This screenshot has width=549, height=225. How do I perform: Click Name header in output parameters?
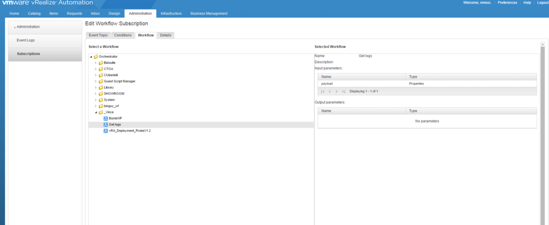click(361, 111)
